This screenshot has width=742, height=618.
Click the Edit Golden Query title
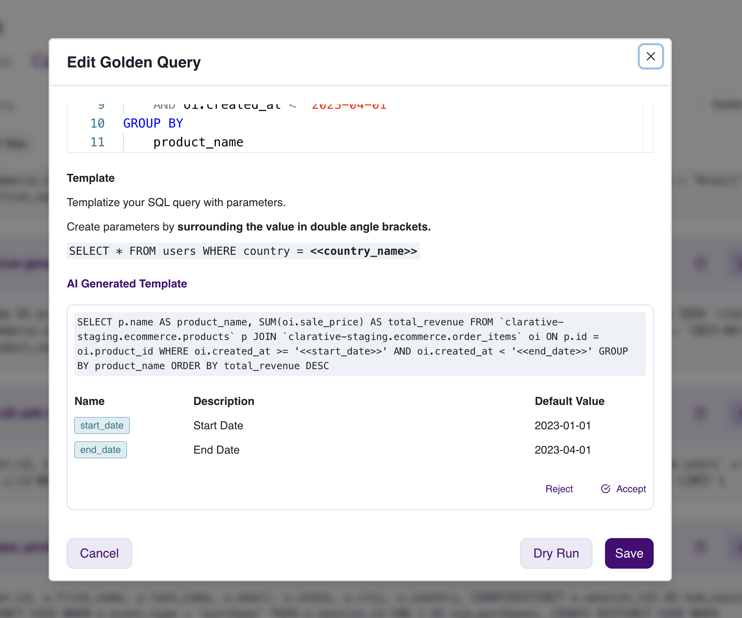pos(134,62)
